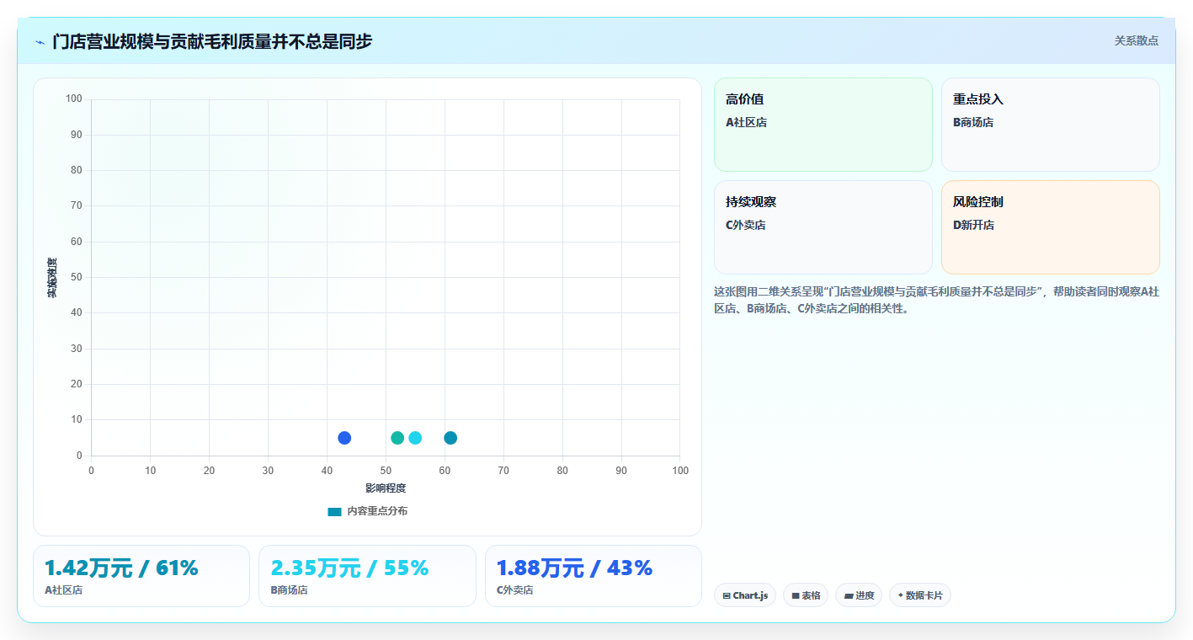Click the x-axis tick label 50
The height and width of the screenshot is (640, 1193).
pyautogui.click(x=386, y=471)
